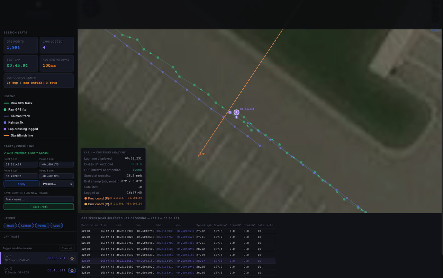Toggle visibility eye for Lap 2

(x=72, y=270)
